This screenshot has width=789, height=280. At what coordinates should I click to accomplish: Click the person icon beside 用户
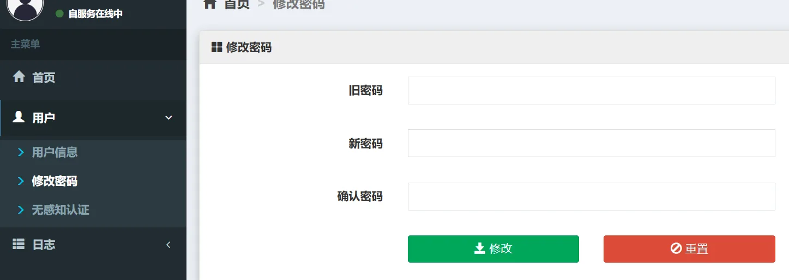19,117
